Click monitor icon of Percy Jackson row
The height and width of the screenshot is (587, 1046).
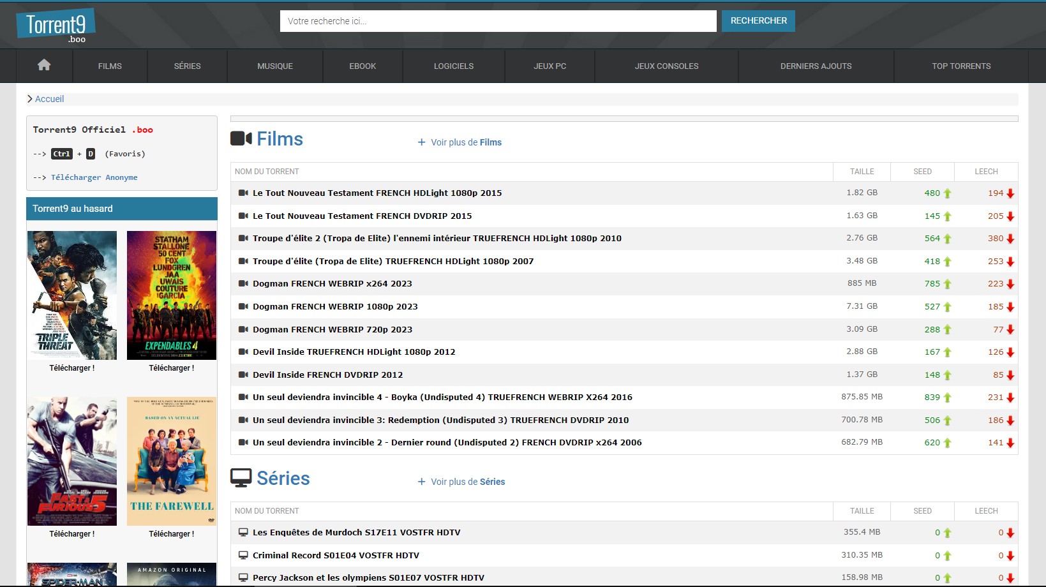click(243, 577)
